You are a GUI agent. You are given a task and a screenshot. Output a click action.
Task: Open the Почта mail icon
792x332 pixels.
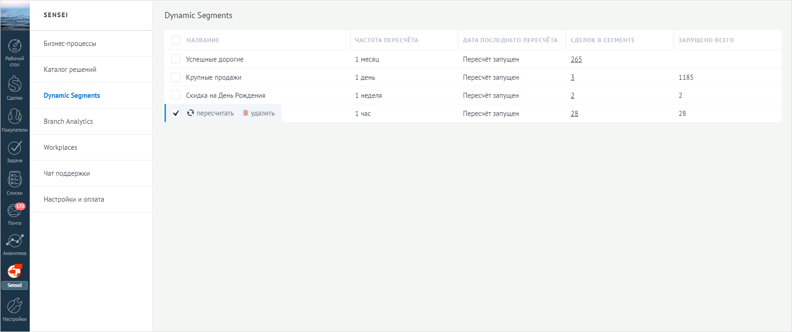pos(15,211)
